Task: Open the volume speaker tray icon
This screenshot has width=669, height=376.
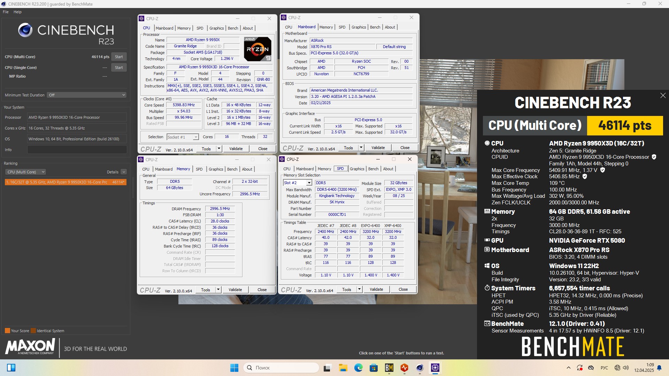Action: [626, 368]
